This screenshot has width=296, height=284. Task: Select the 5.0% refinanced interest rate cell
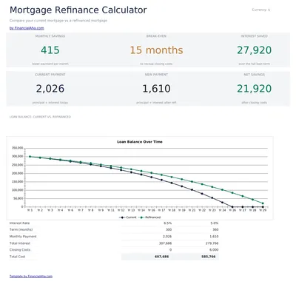click(x=215, y=223)
